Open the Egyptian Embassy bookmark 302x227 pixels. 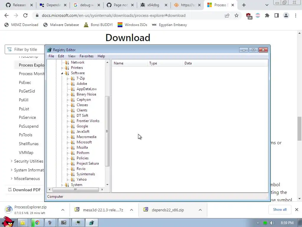point(170,25)
